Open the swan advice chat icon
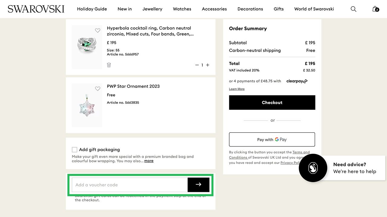The height and width of the screenshot is (217, 387). click(313, 168)
